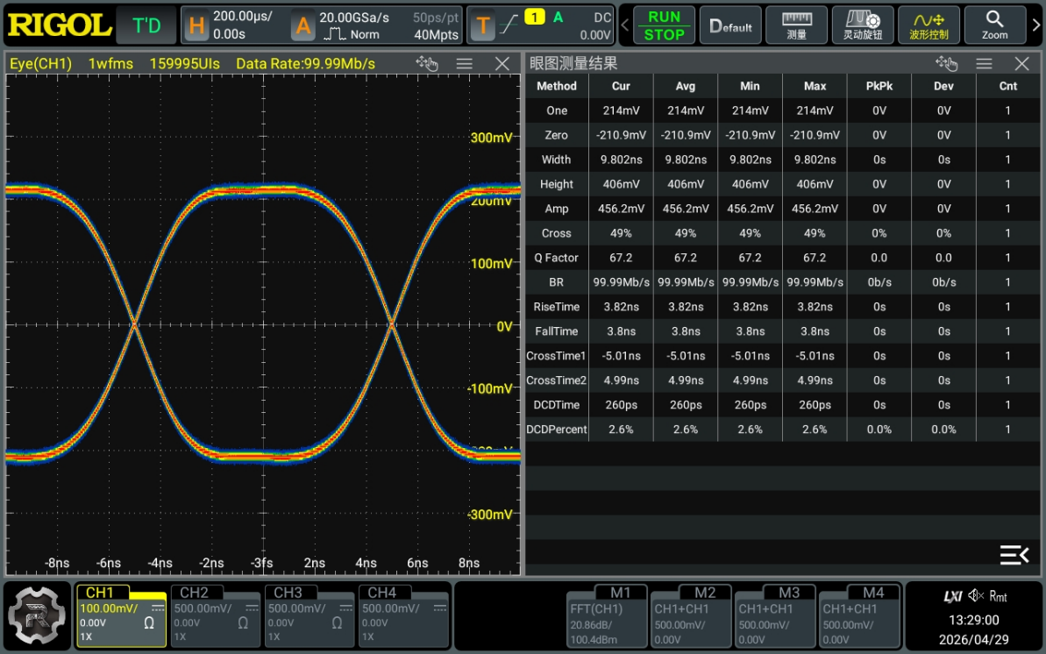Close the 眼图测量结果 results panel
This screenshot has height=654, width=1046.
[x=1021, y=63]
